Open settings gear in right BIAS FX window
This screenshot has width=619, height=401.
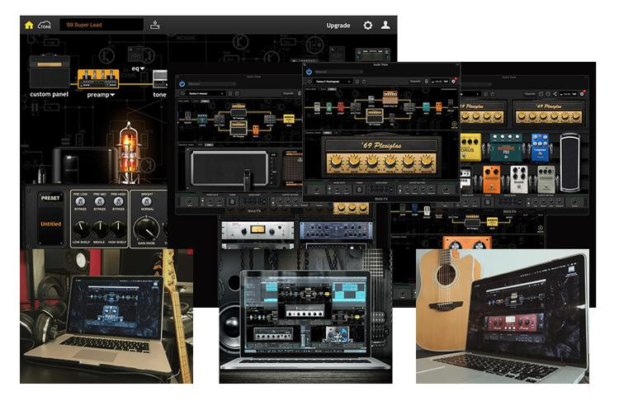coord(582,94)
